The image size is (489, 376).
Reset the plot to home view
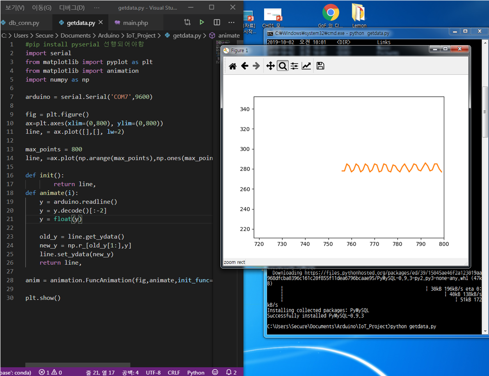233,66
